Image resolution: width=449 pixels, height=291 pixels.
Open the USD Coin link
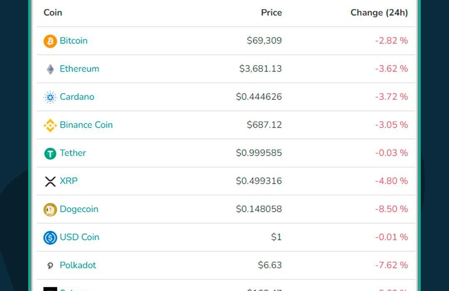click(79, 237)
